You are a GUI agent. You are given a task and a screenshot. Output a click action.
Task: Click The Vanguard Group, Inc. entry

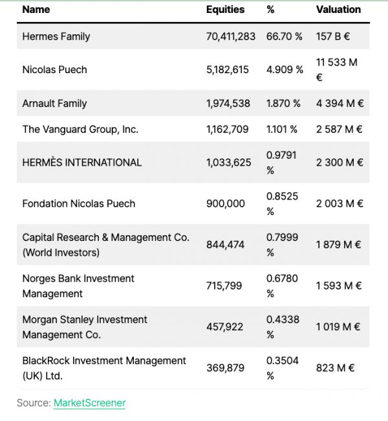80,130
